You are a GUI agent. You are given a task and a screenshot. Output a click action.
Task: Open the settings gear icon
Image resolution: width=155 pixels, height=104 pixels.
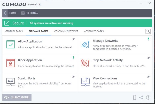[x=23, y=13]
